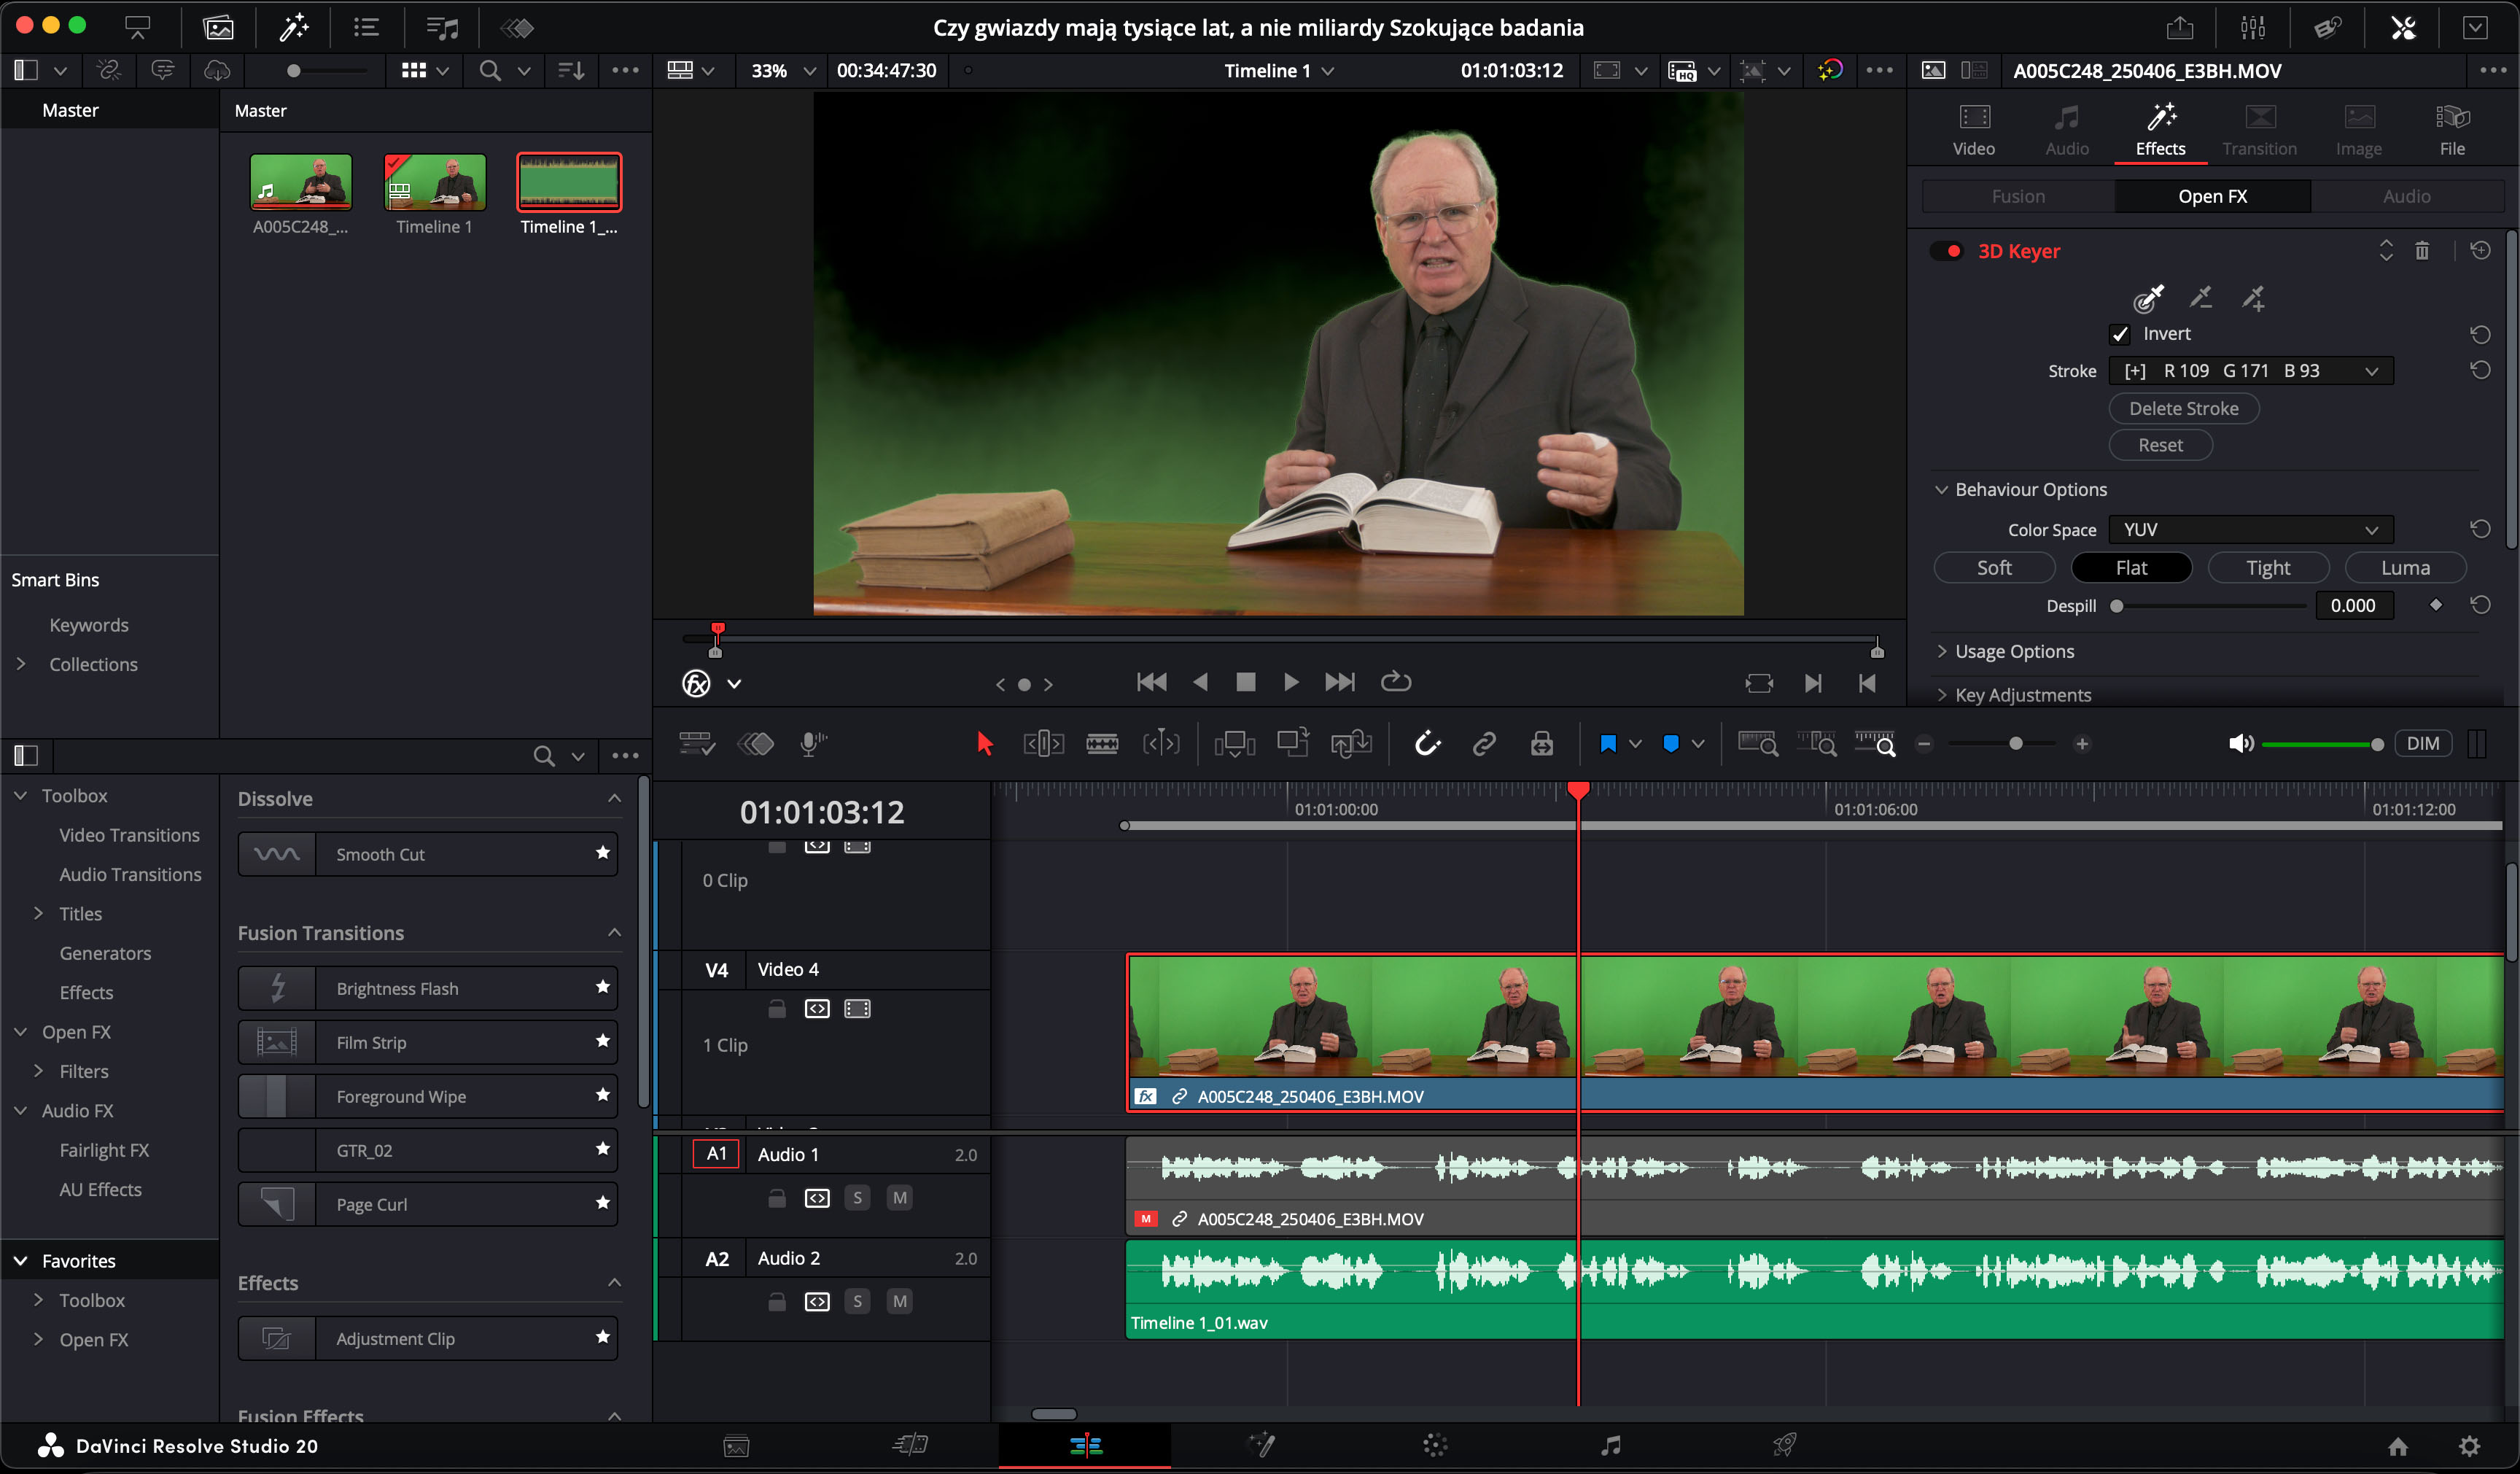Select the Open FX sub-tab
The width and height of the screenshot is (2520, 1474).
(2212, 196)
